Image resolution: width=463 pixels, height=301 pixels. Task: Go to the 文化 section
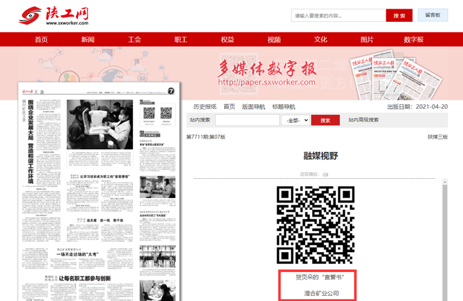pyautogui.click(x=320, y=40)
